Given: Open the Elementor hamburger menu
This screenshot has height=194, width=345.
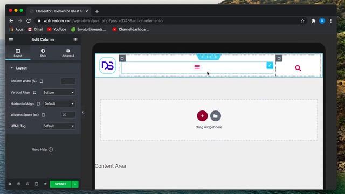Looking at the screenshot, I should pyautogui.click(x=11, y=40).
